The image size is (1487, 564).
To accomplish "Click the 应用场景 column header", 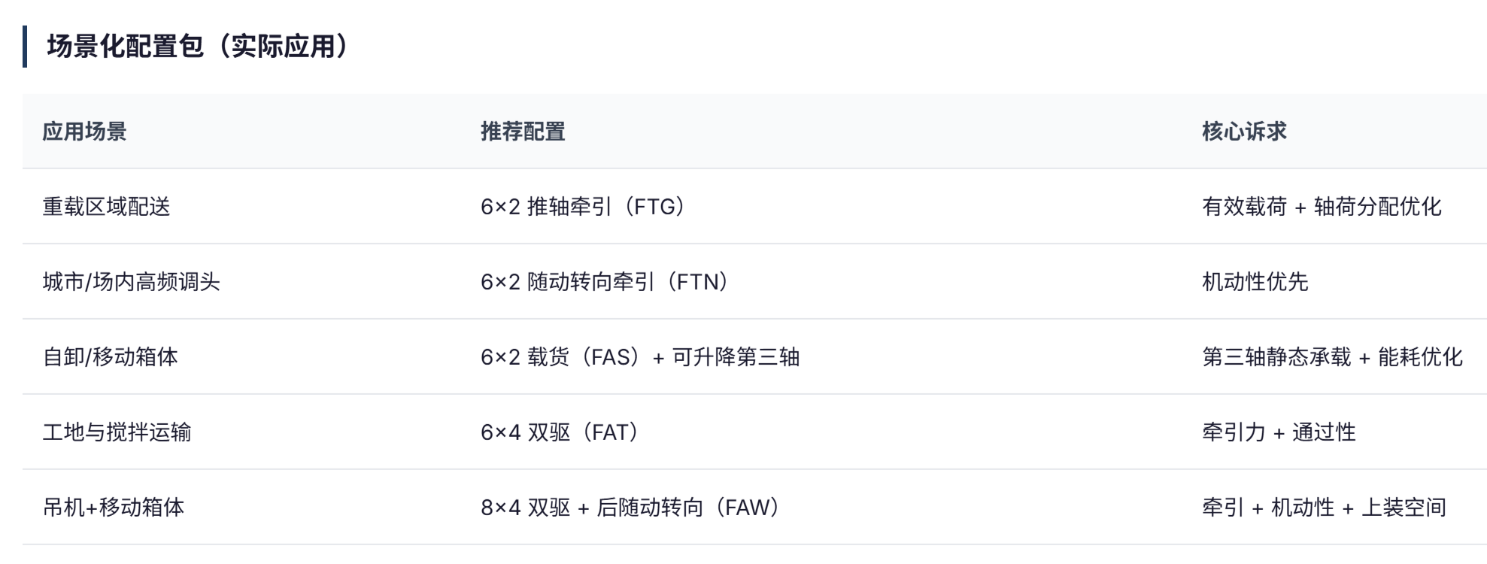I will pyautogui.click(x=84, y=132).
